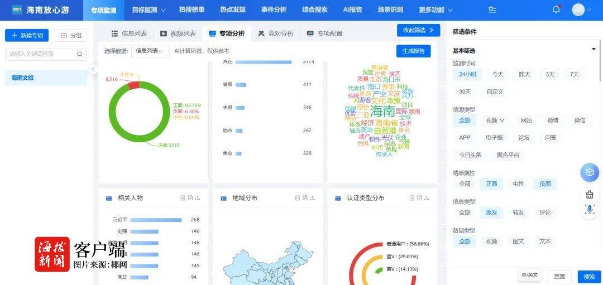Open 热搜榜单 in the top navigation
This screenshot has width=603, height=285.
click(x=192, y=10)
